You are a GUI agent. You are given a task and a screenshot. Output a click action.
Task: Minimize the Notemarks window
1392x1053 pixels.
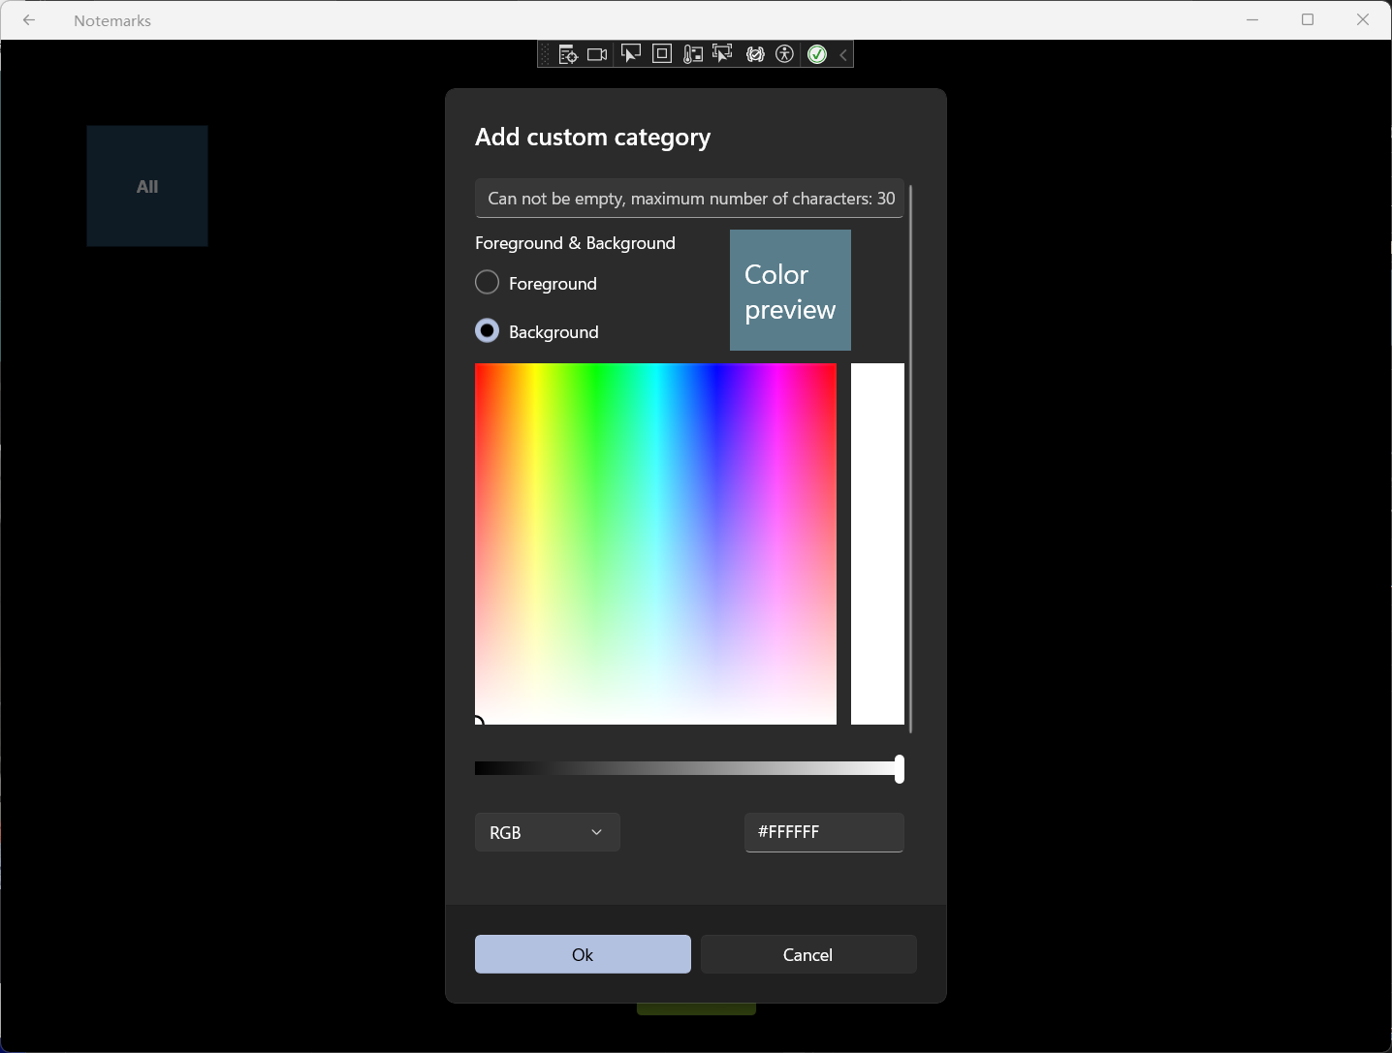1252,19
